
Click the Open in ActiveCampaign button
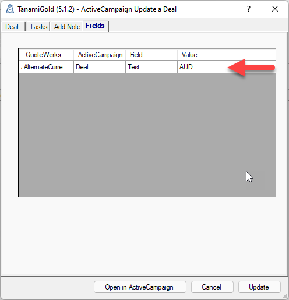click(x=140, y=287)
